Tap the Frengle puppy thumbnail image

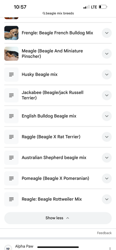[11, 33]
